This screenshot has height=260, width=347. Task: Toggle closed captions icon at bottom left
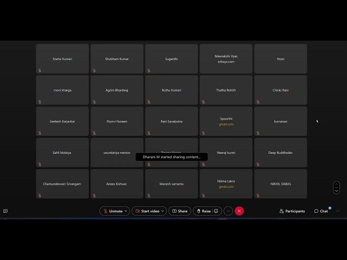(x=5, y=211)
